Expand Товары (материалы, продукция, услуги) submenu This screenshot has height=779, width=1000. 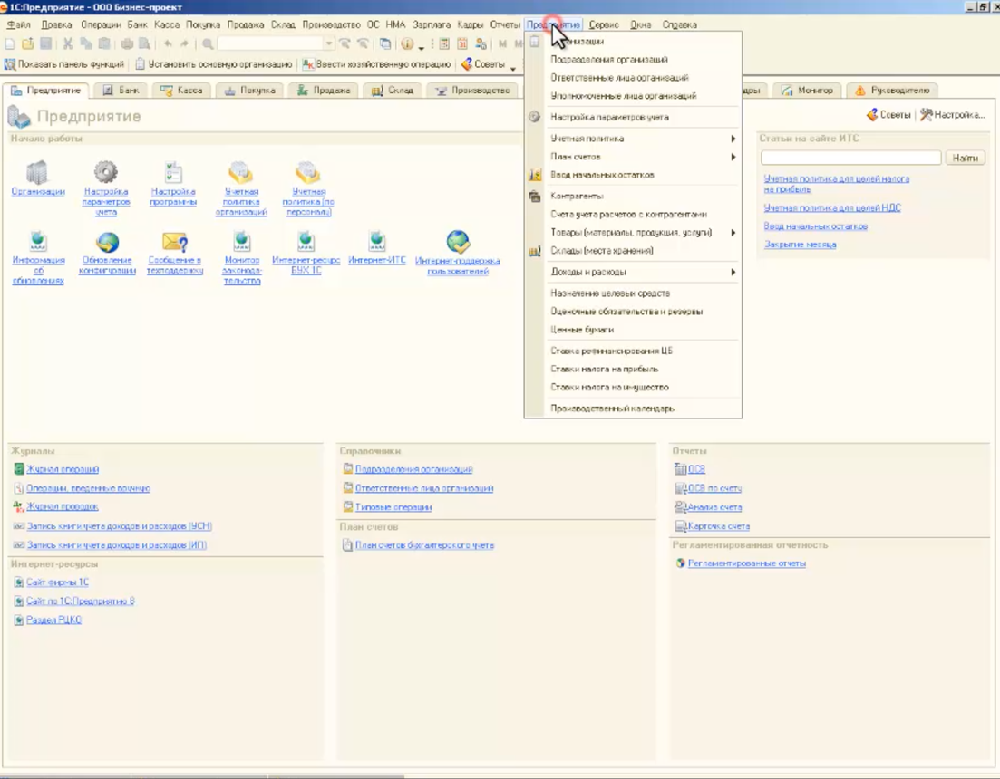[643, 233]
